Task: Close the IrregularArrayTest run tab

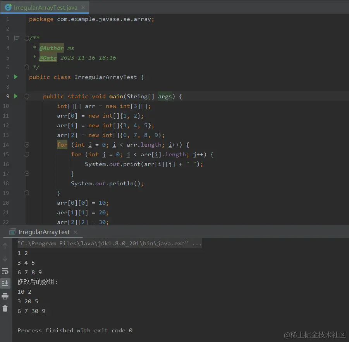Action: [76, 232]
